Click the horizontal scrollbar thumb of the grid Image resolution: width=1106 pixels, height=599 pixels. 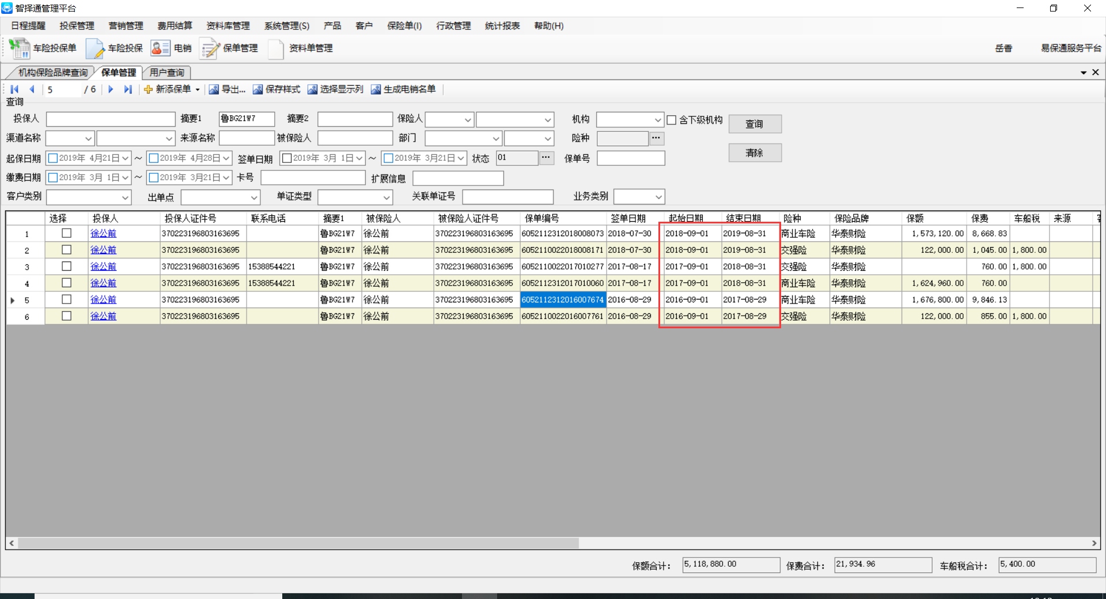298,543
